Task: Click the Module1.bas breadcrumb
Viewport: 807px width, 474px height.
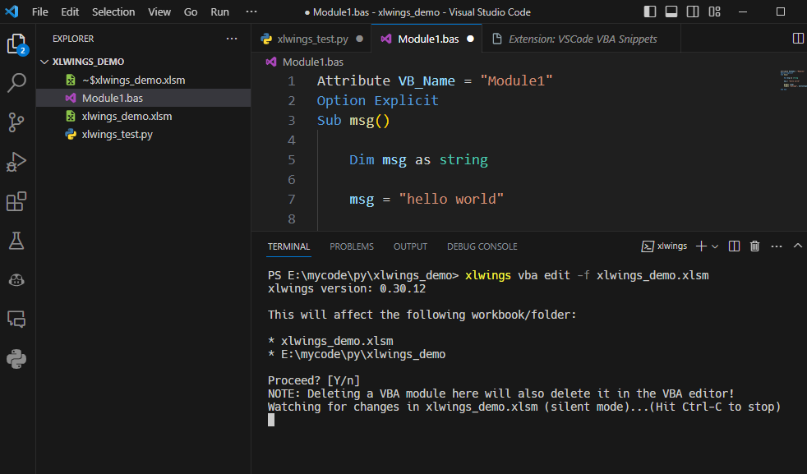Action: click(305, 62)
